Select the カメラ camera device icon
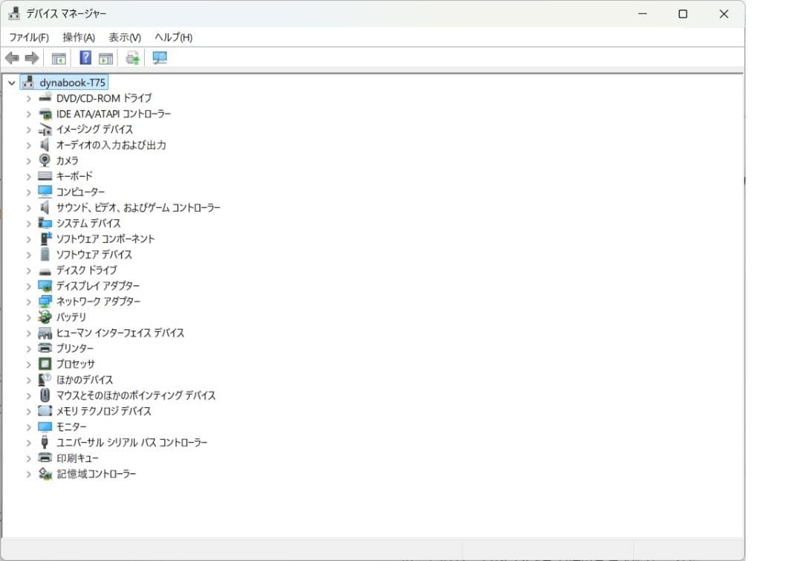 click(45, 160)
